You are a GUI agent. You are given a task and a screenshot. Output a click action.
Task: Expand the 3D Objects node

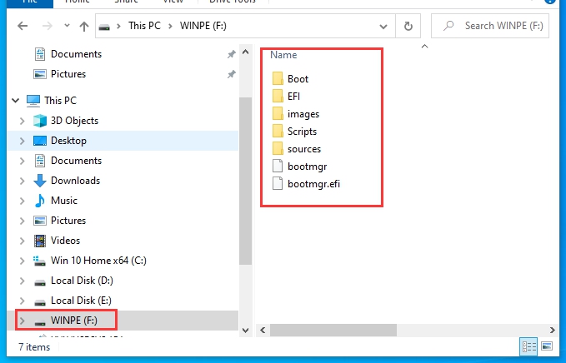click(x=22, y=121)
